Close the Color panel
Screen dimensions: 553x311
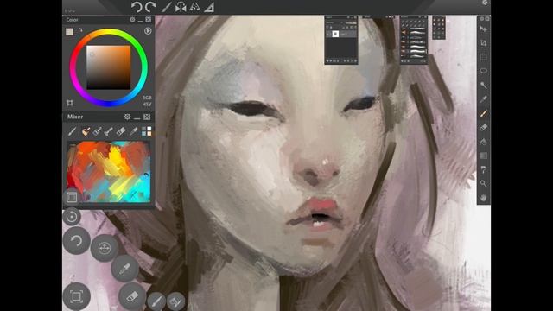(x=148, y=20)
